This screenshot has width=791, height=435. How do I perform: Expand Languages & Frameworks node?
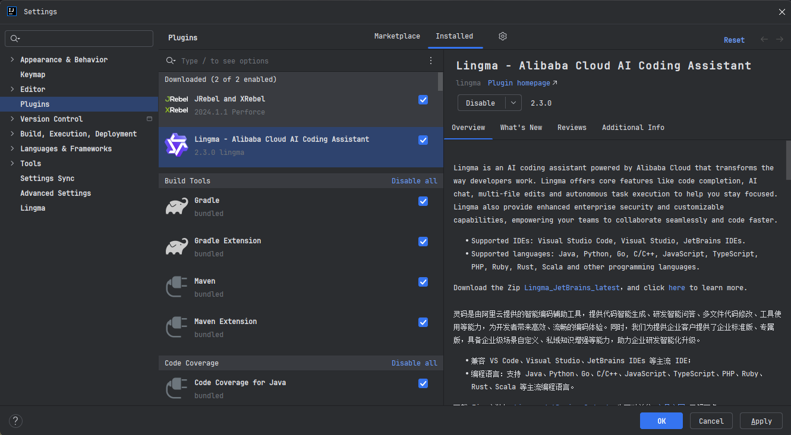click(x=12, y=148)
